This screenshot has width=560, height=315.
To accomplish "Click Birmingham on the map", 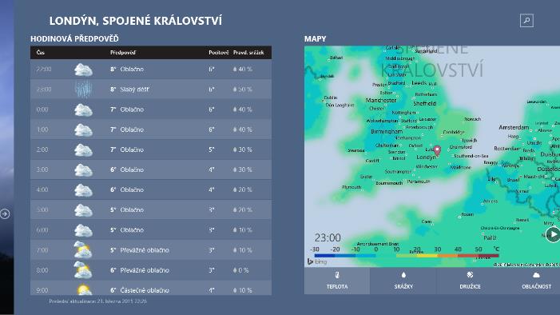I will tap(387, 132).
